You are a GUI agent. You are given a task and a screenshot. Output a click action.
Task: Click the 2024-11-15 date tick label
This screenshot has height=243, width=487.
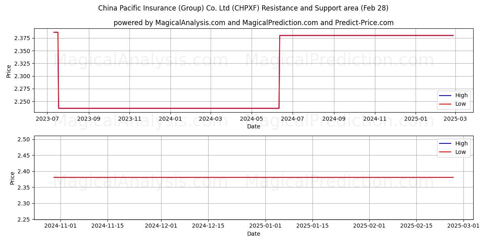tap(108, 226)
